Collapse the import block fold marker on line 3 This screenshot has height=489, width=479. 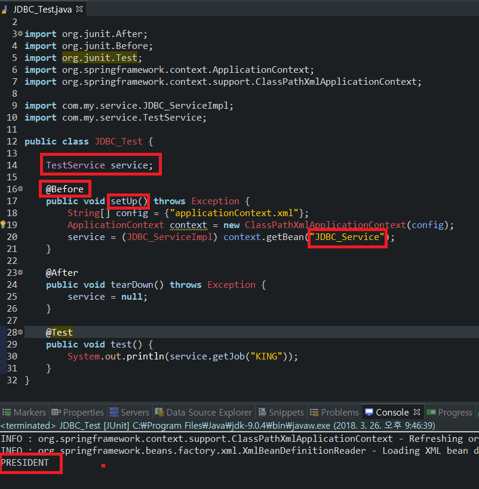pos(20,33)
